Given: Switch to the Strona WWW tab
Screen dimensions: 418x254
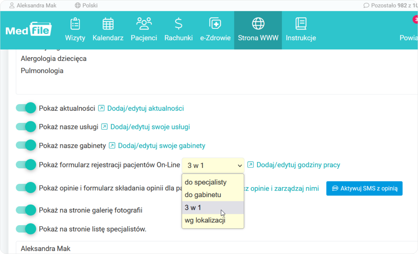Looking at the screenshot, I should point(258,30).
